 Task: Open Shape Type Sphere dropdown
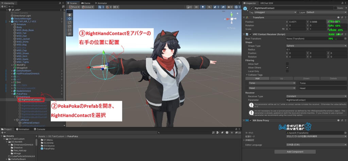[316, 46]
